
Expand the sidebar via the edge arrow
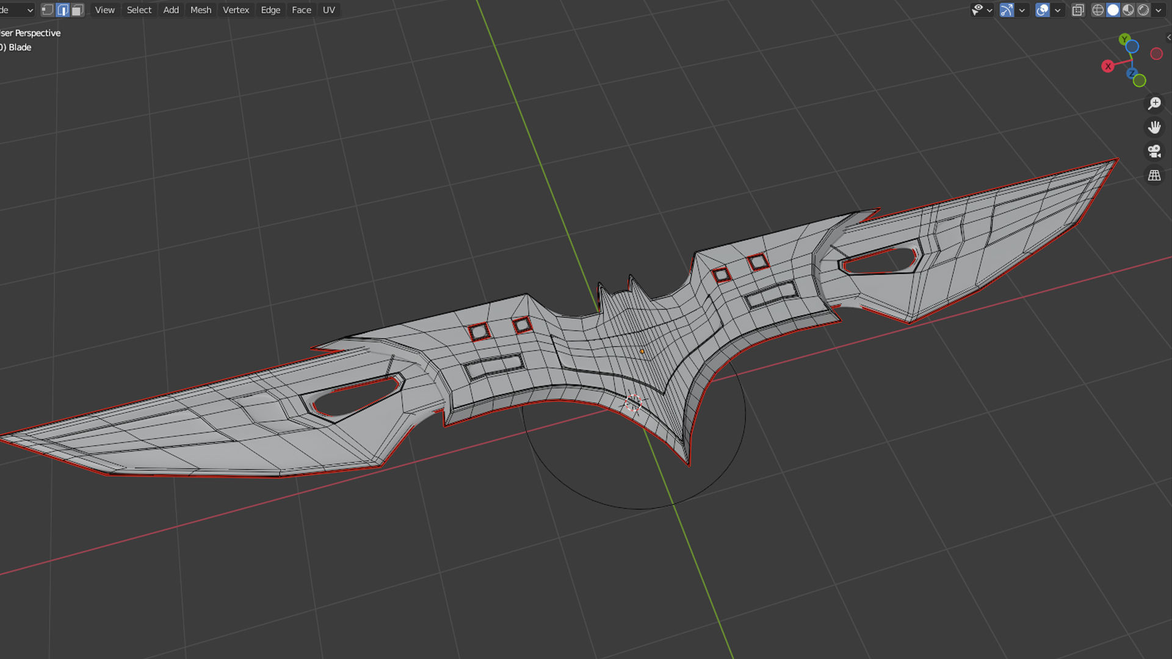[1168, 37]
